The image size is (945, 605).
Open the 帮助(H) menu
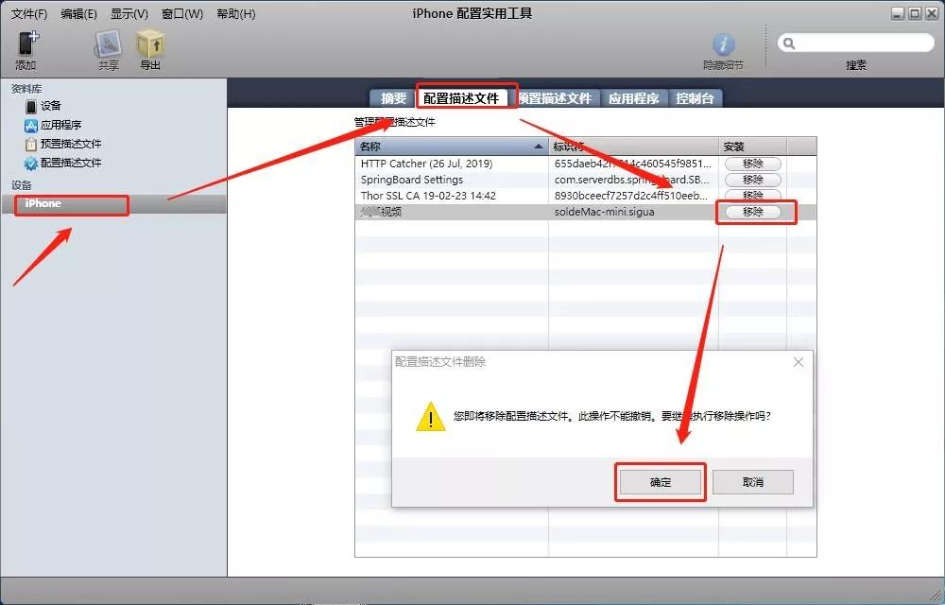[235, 14]
